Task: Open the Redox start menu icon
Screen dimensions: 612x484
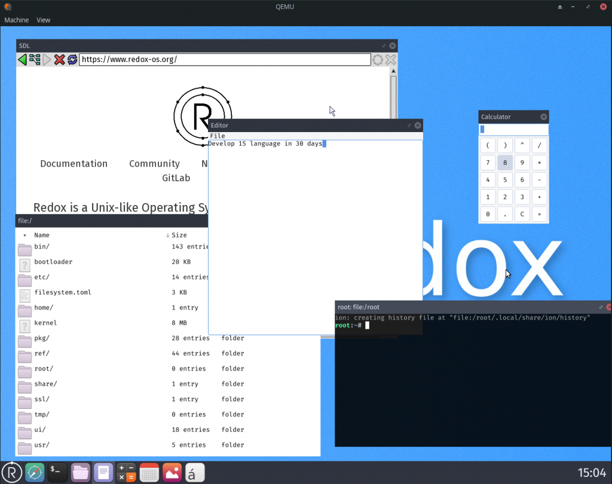Action: click(x=12, y=473)
